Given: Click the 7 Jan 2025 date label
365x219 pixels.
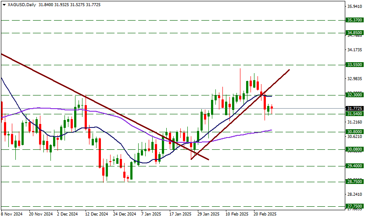Looking at the screenshot, I should tap(151, 214).
